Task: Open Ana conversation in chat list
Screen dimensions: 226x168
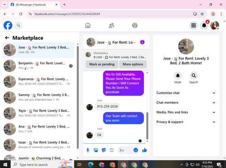Action: point(38,129)
